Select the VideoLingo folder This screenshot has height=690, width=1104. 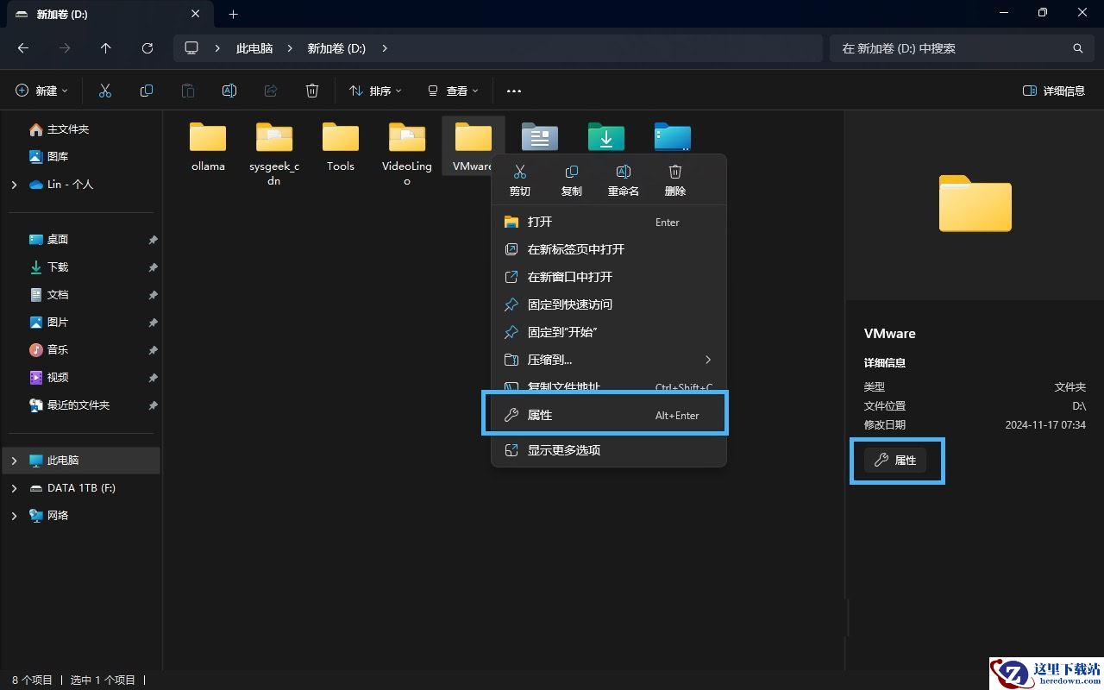pyautogui.click(x=407, y=154)
